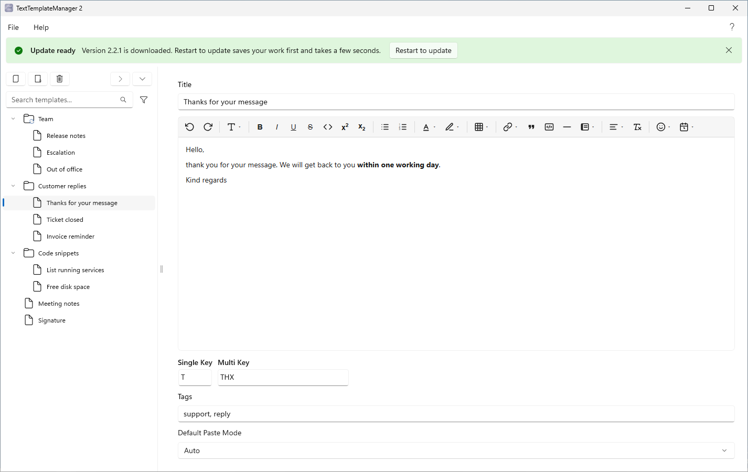Insert a code block
748x472 pixels.
pos(549,127)
